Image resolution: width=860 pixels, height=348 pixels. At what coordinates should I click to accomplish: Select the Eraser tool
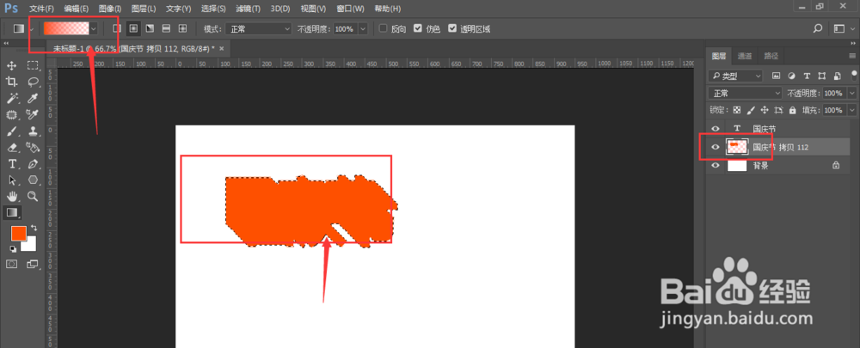tap(11, 148)
